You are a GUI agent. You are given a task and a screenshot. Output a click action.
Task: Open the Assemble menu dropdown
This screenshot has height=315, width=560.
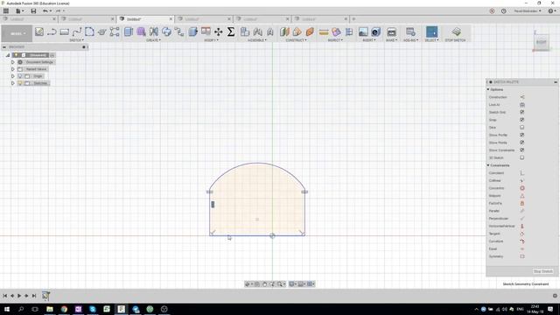point(257,40)
